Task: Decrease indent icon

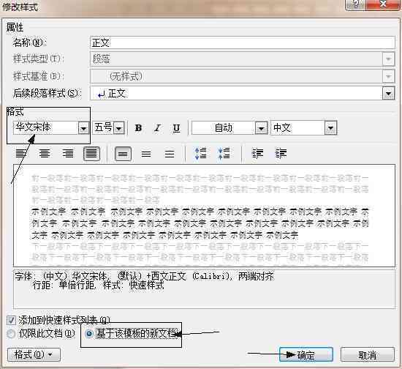Action: 257,154
